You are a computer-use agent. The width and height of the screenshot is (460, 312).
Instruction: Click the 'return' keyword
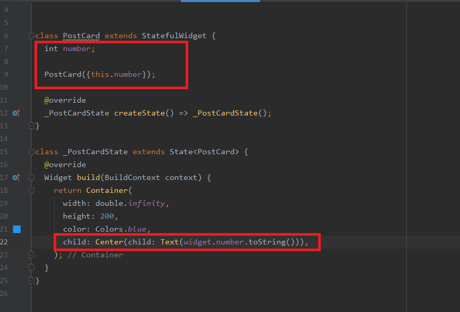pos(68,190)
